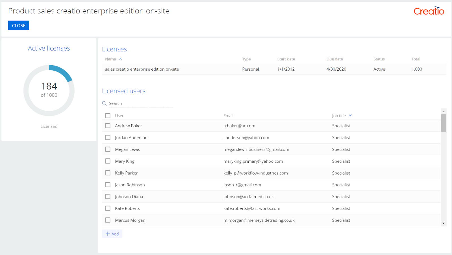The height and width of the screenshot is (255, 452).
Task: Click the users list scrollbar thumb
Action: tap(444, 123)
